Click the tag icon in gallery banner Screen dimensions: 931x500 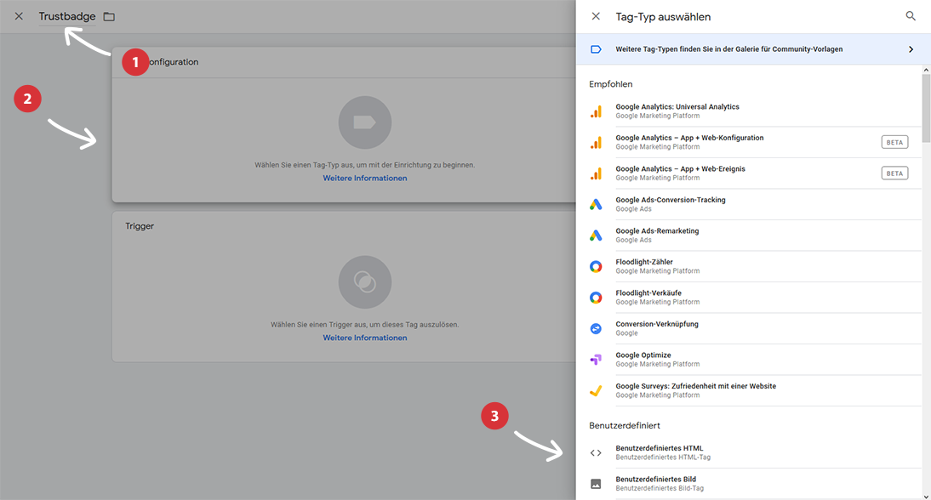click(596, 49)
